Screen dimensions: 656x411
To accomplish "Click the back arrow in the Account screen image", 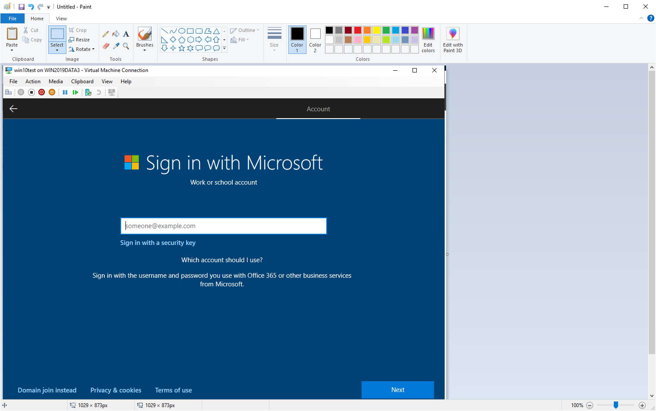I will coord(13,109).
